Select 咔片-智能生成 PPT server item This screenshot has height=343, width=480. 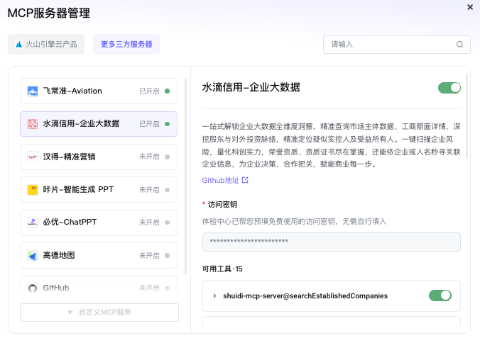(x=99, y=190)
